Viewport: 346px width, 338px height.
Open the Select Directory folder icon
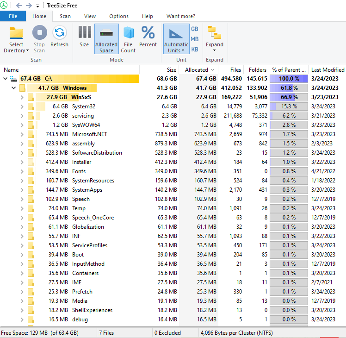pos(16,33)
